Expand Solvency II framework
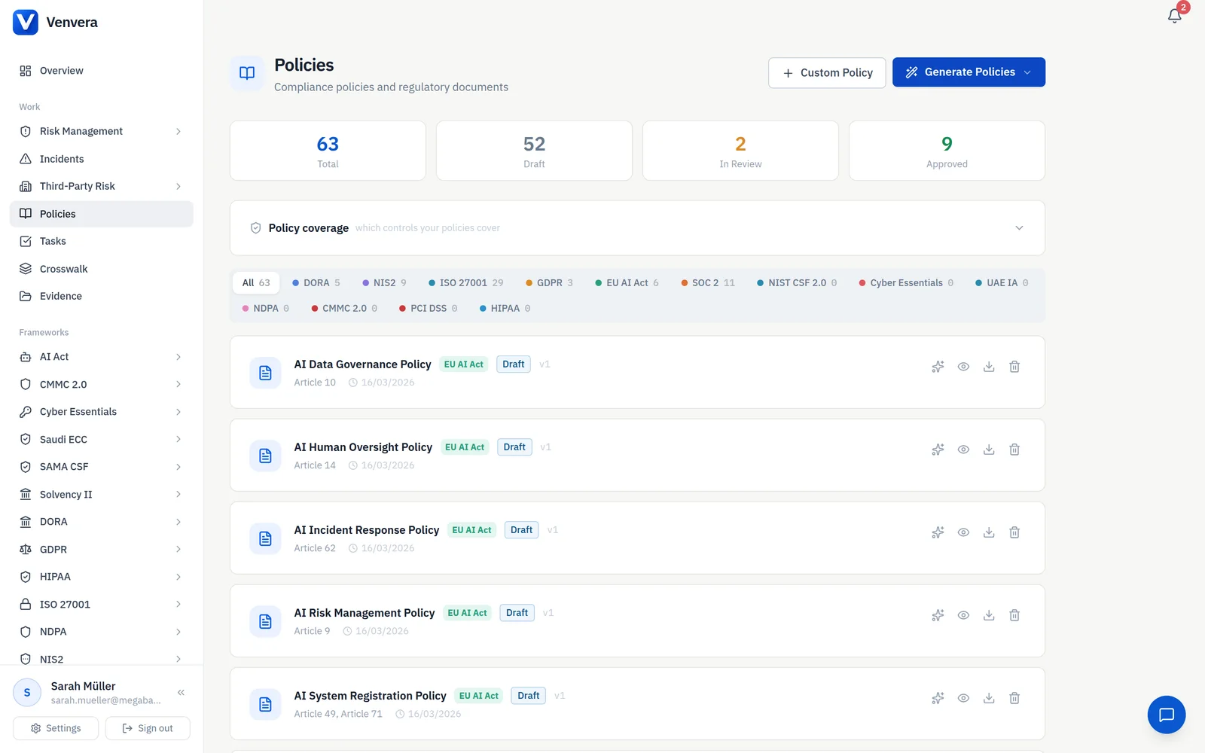 (x=178, y=494)
